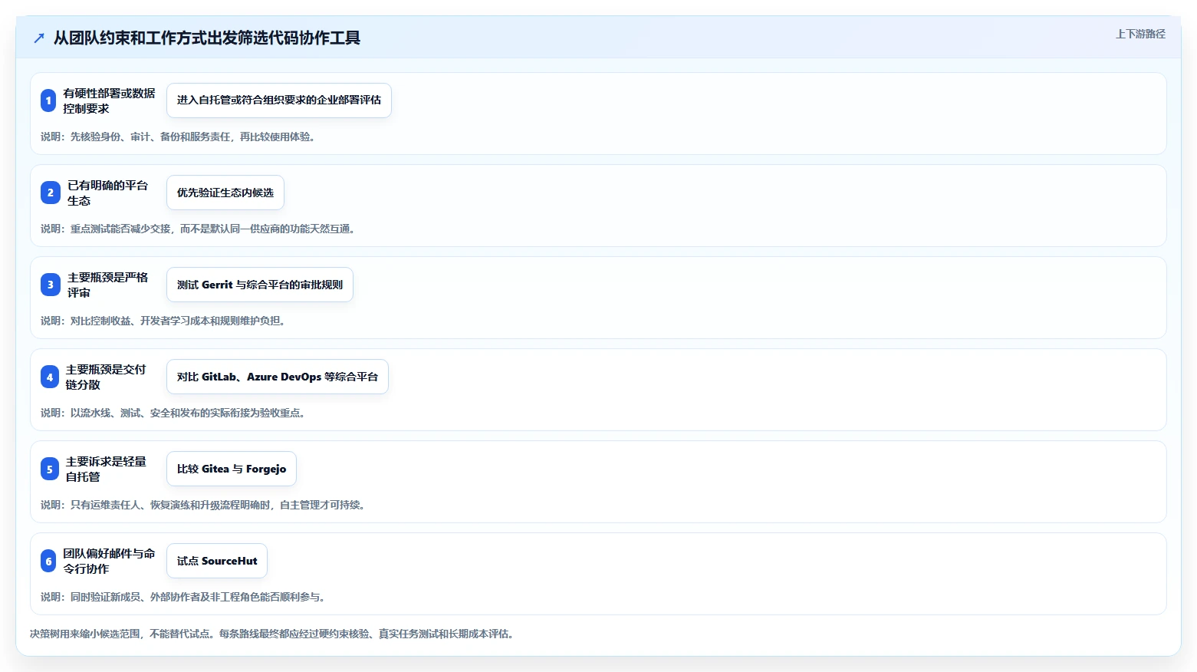This screenshot has width=1197, height=672.
Task: Click the 进入自托管或符合组织要求的企业部署评估 button
Action: click(x=279, y=100)
